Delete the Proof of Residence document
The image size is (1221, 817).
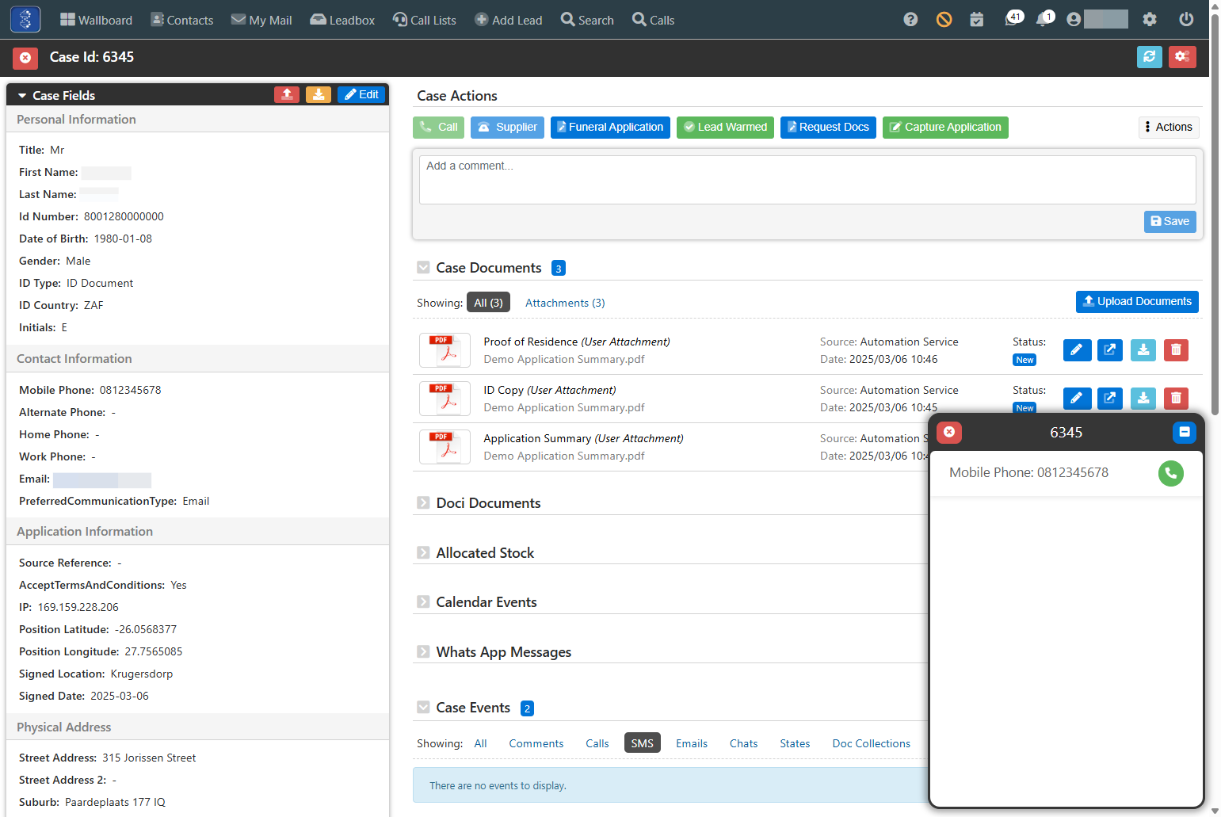click(1176, 350)
